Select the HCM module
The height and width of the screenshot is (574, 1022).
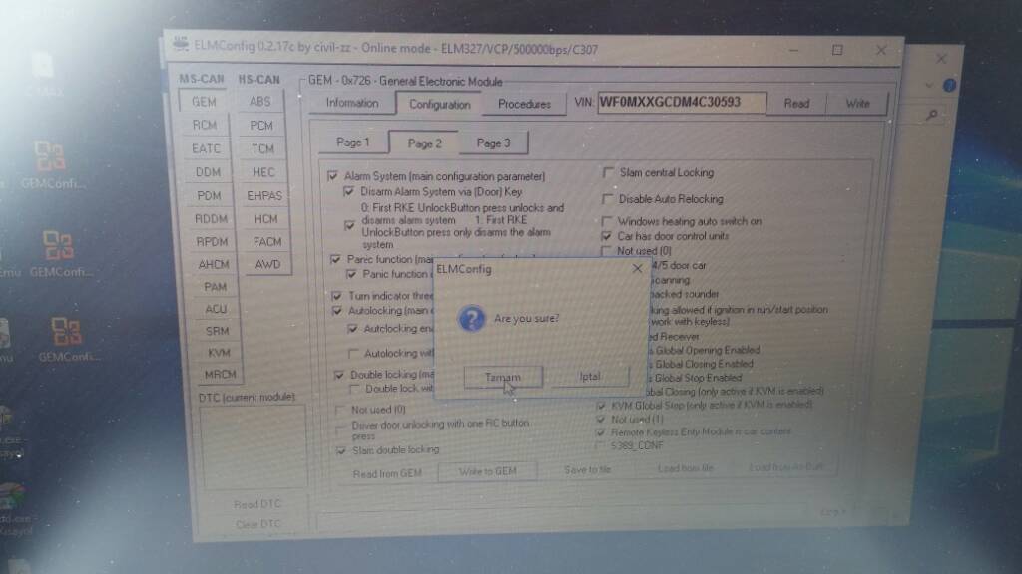click(265, 219)
